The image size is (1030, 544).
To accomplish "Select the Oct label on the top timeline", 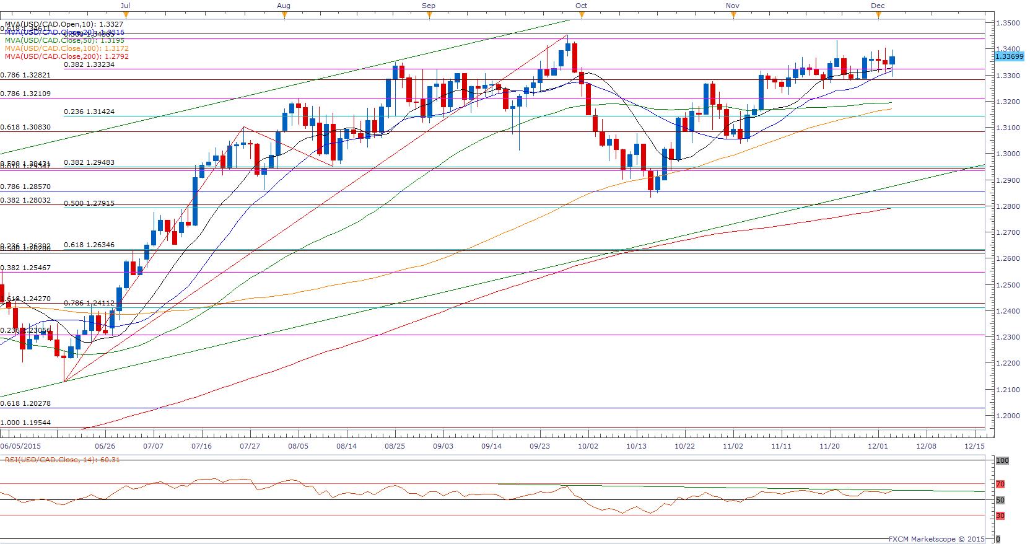I will point(581,5).
